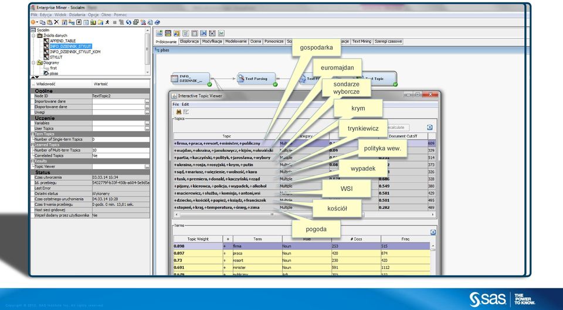This screenshot has height=310, width=563.
Task: Click the running-man Run icon in the toolbar
Action: pos(107,22)
